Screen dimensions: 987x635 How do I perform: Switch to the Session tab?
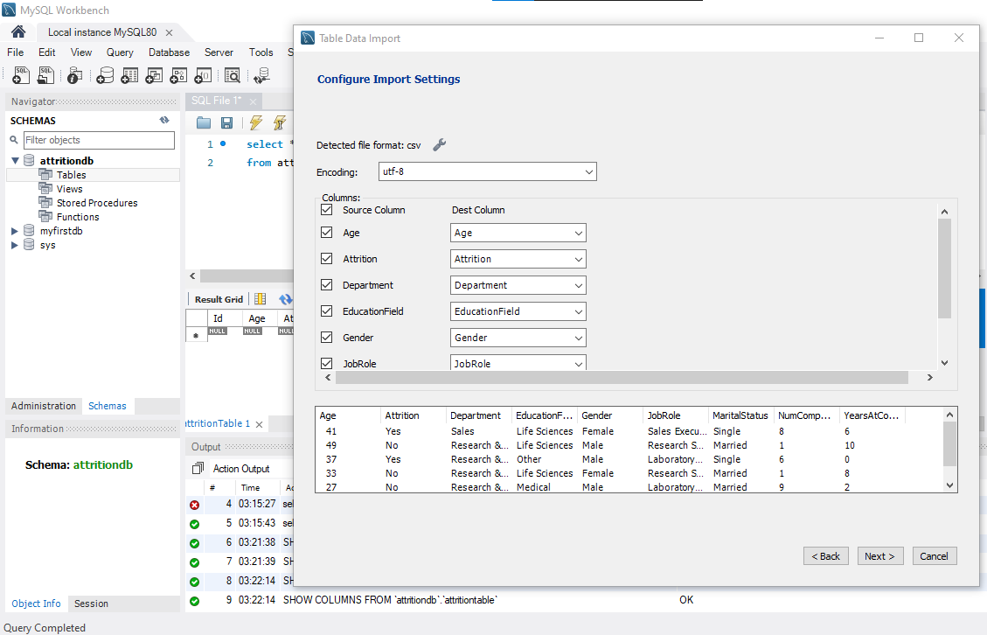pyautogui.click(x=91, y=604)
